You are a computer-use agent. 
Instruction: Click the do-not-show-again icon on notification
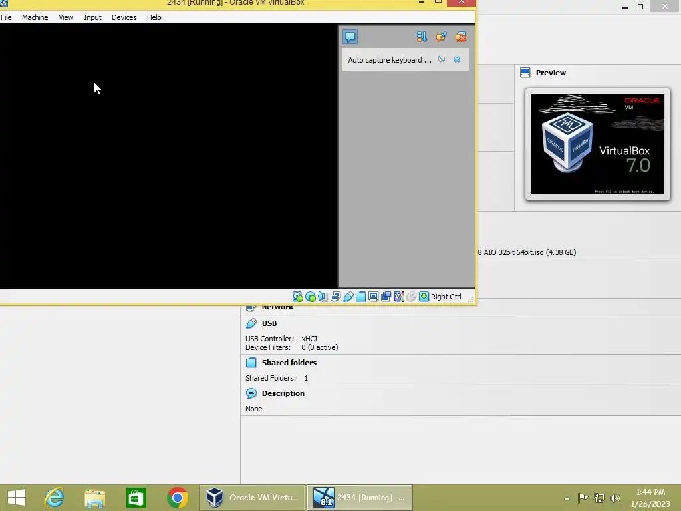click(442, 59)
